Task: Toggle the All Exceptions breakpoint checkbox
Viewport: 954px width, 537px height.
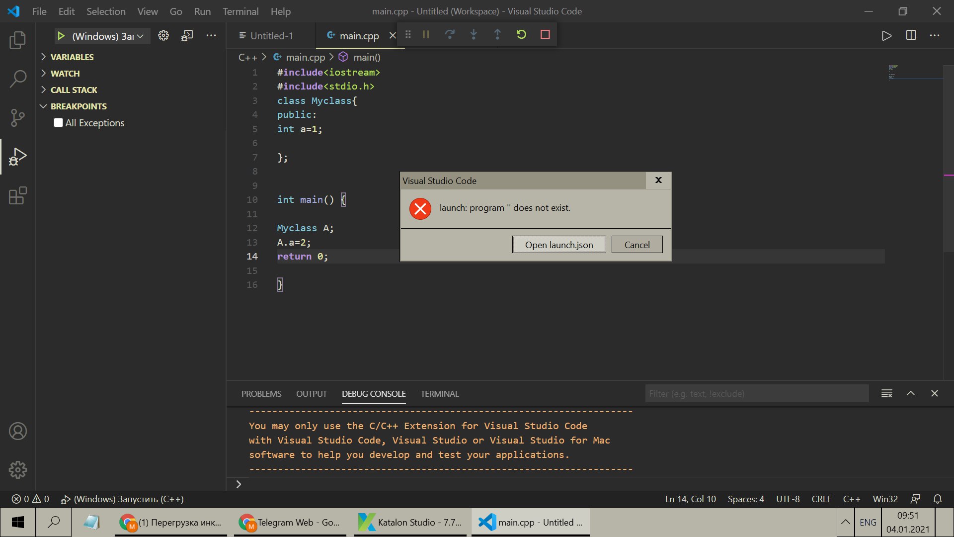Action: (x=59, y=123)
